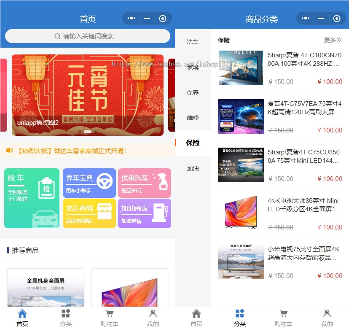Tap 我的 profile icon in 商品分类 screen's bottom bar
This screenshot has width=349, height=329.
(327, 313)
